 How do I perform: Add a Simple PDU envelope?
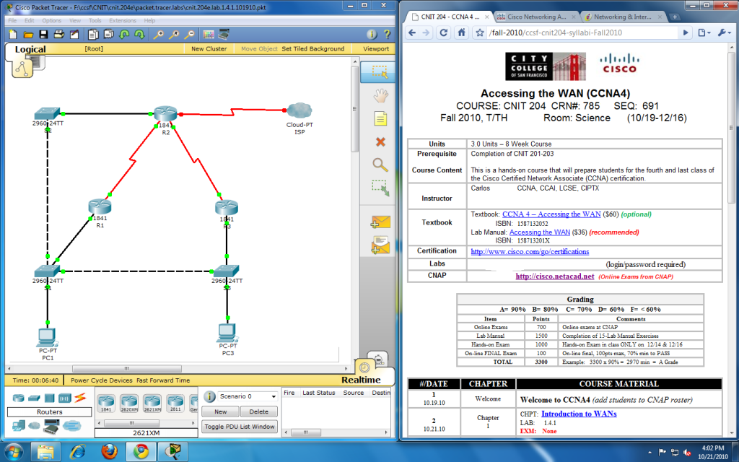(x=380, y=222)
